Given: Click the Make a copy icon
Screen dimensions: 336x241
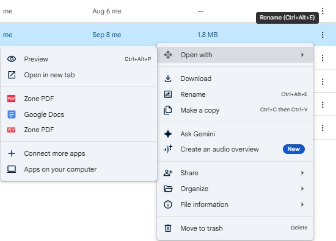Looking at the screenshot, I should click(x=168, y=110).
